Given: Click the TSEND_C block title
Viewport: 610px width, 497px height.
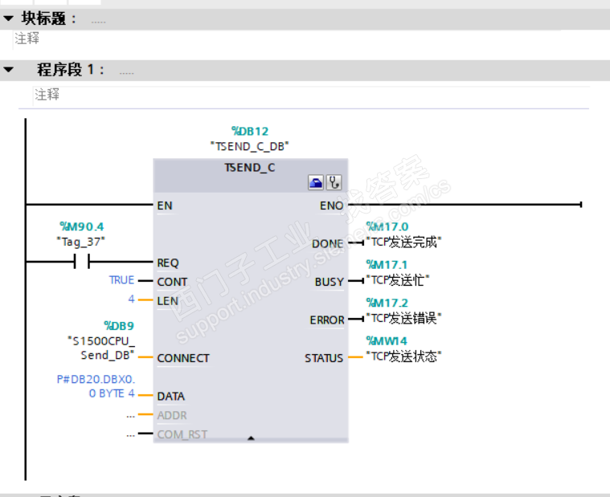Looking at the screenshot, I should click(249, 168).
